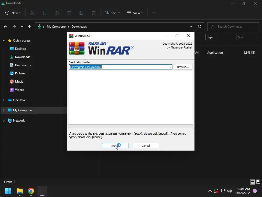
Task: Click the Rename icon in Explorer toolbar
Action: coord(69,13)
